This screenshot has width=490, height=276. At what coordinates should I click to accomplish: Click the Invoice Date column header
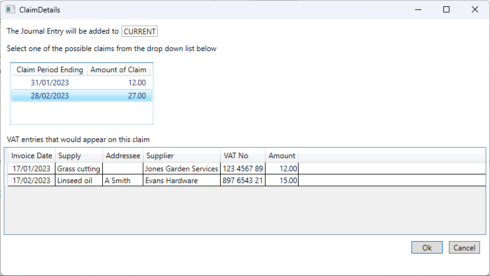32,156
